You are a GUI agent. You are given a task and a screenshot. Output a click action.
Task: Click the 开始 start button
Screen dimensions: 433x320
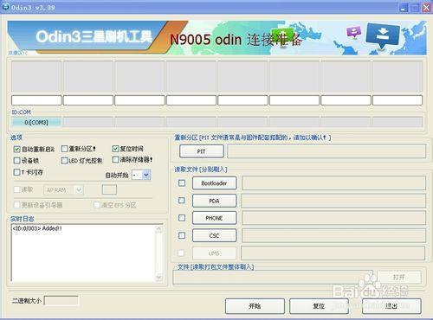pos(255,306)
